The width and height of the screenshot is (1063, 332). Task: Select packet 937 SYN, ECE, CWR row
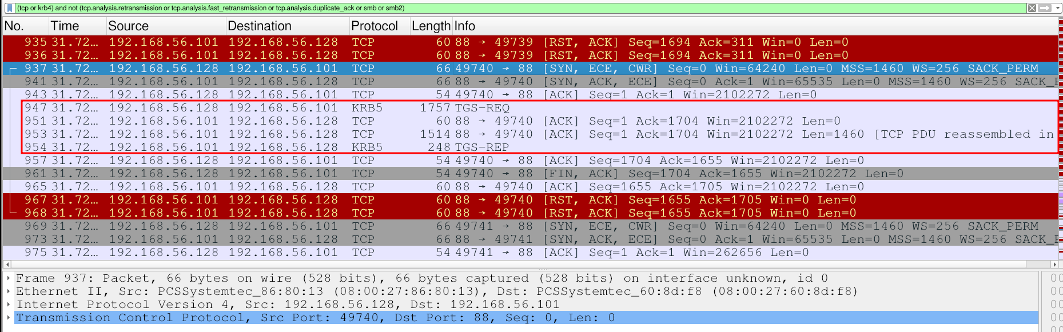(x=530, y=69)
